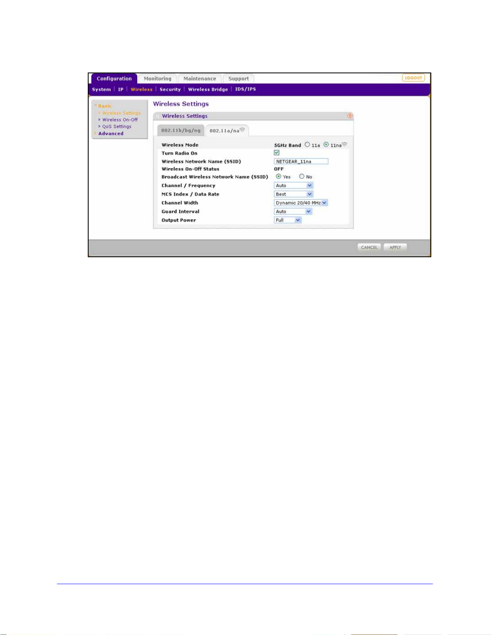
Task: Click the CANCEL button
Action: (x=369, y=247)
